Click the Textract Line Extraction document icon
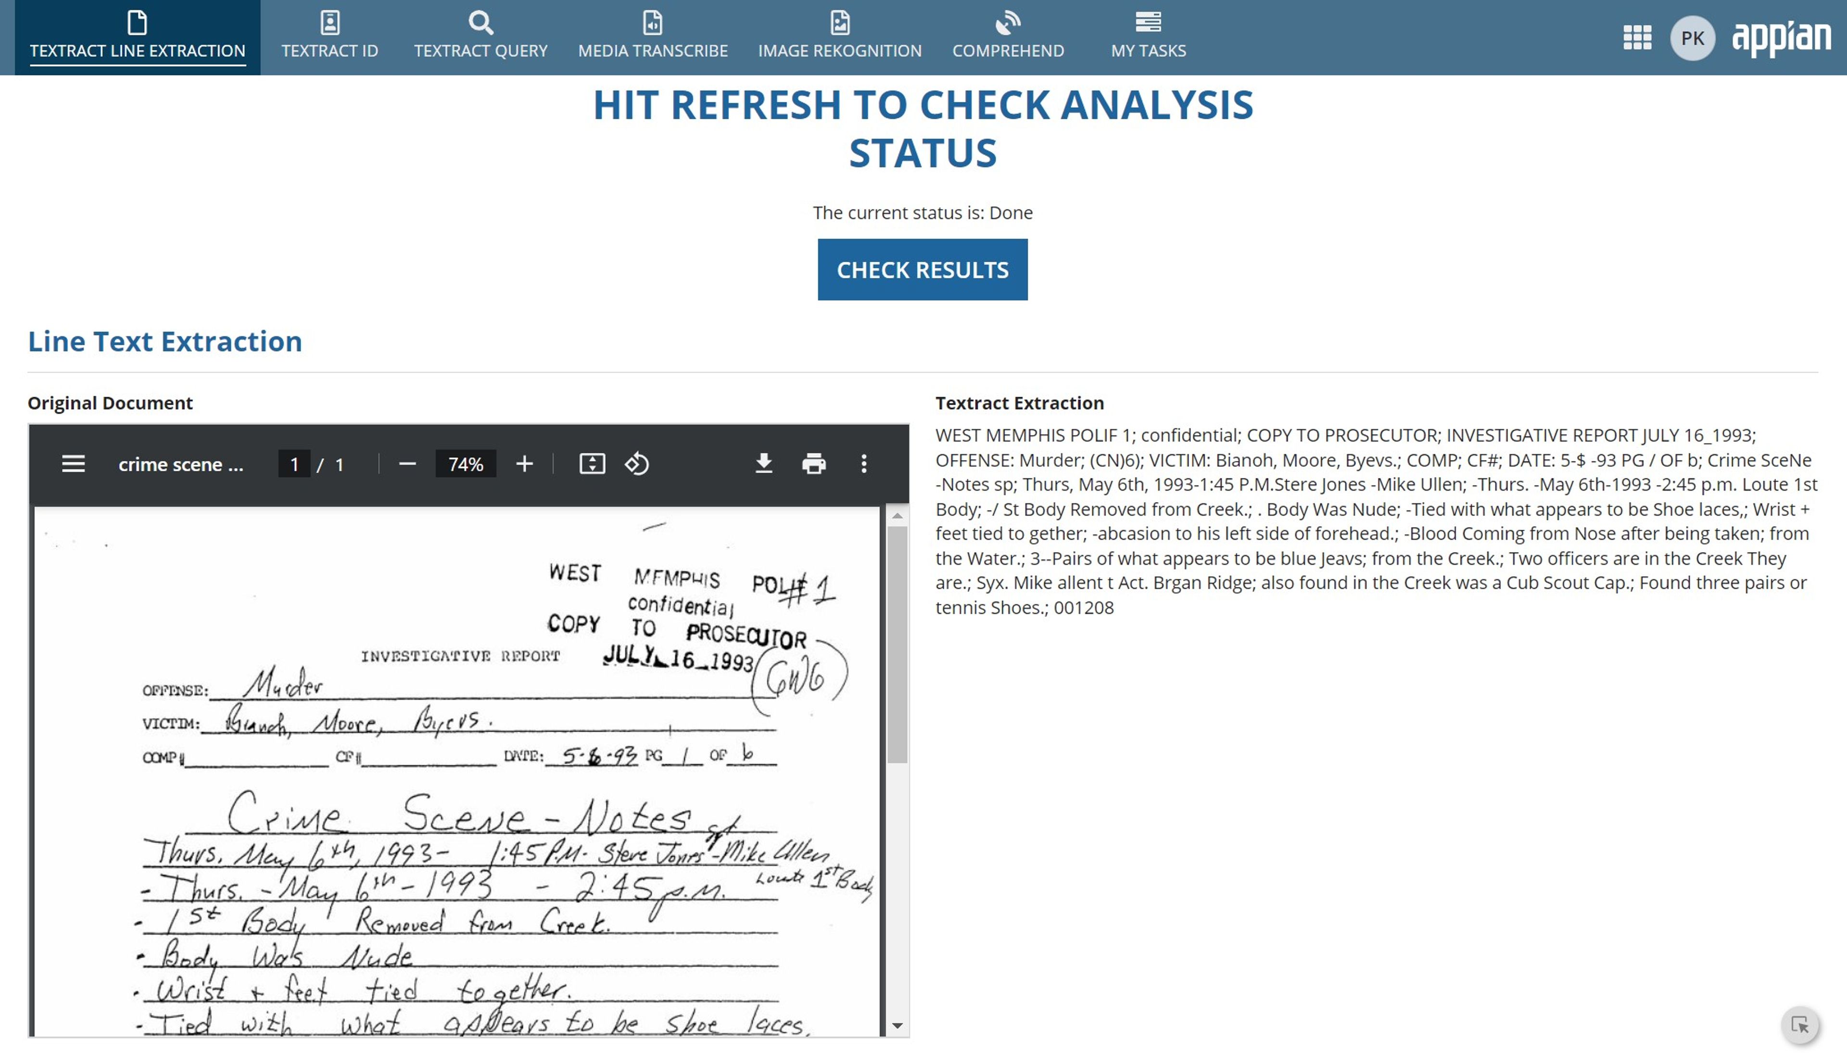1847x1064 pixels. tap(138, 23)
